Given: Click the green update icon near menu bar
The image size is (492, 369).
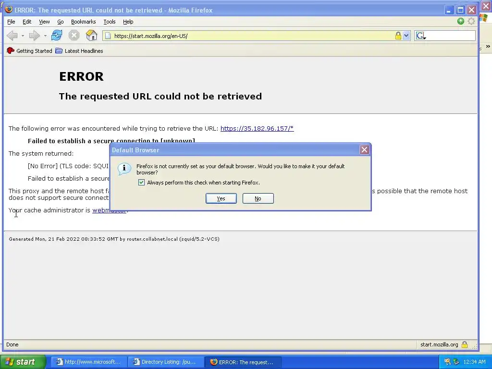Looking at the screenshot, I should 461,21.
